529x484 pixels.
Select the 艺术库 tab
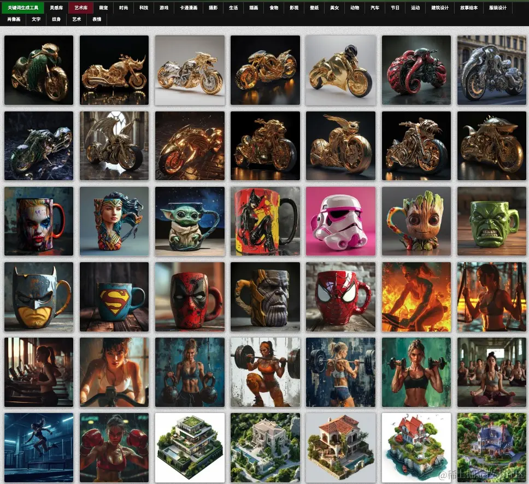click(81, 8)
